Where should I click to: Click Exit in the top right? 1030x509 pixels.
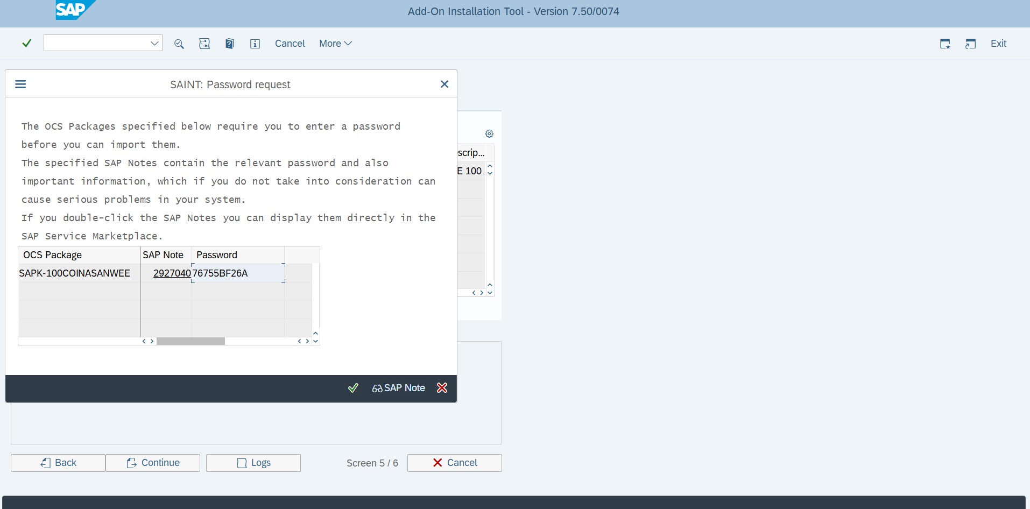pyautogui.click(x=998, y=44)
